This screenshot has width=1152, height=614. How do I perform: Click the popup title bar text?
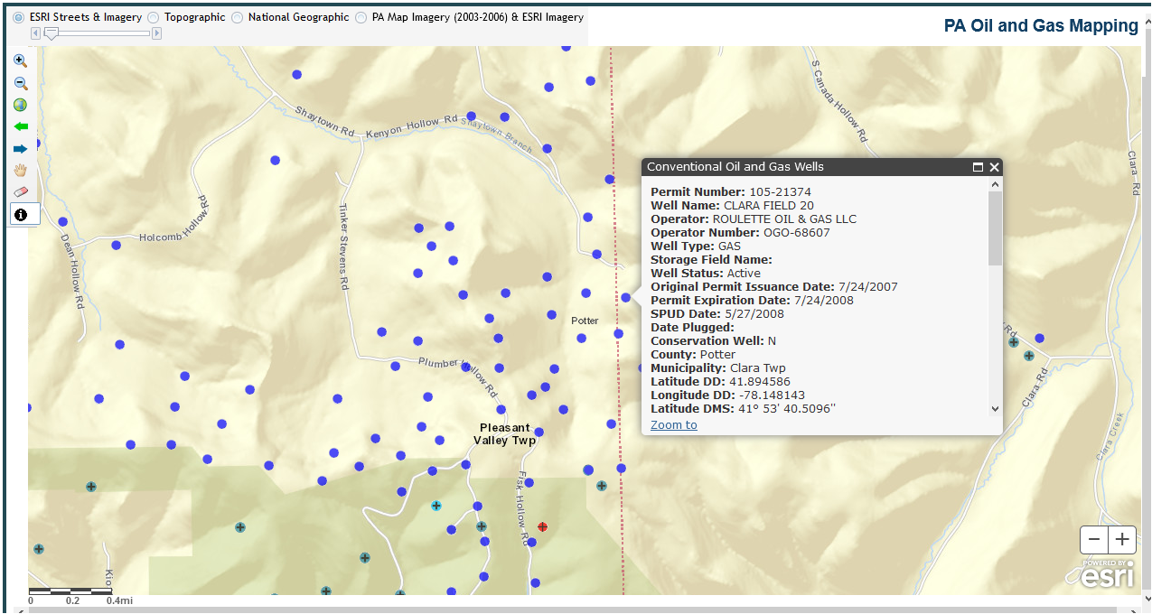735,167
